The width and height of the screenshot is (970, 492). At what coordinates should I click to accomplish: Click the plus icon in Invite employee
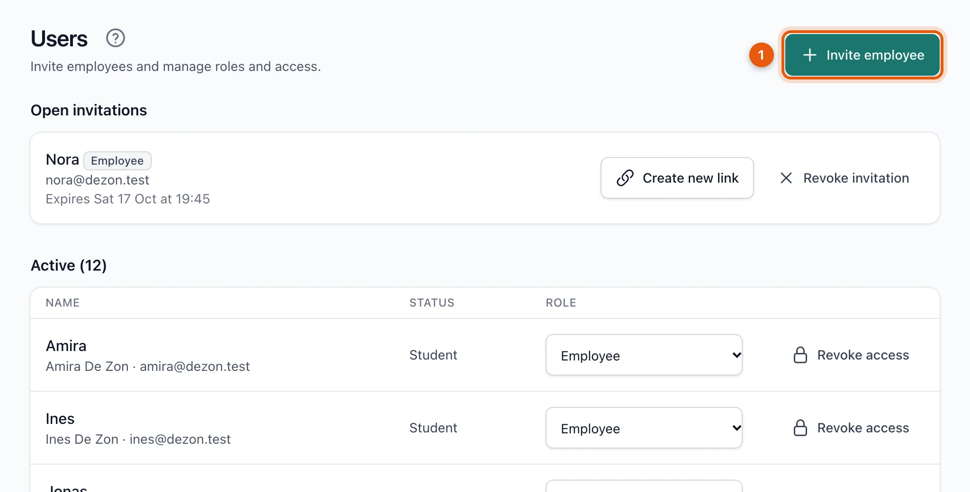[x=810, y=55]
